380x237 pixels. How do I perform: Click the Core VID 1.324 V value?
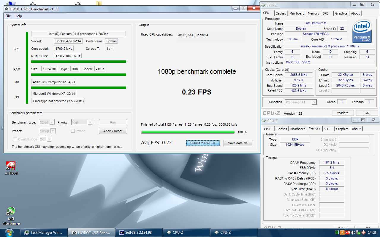click(336, 39)
